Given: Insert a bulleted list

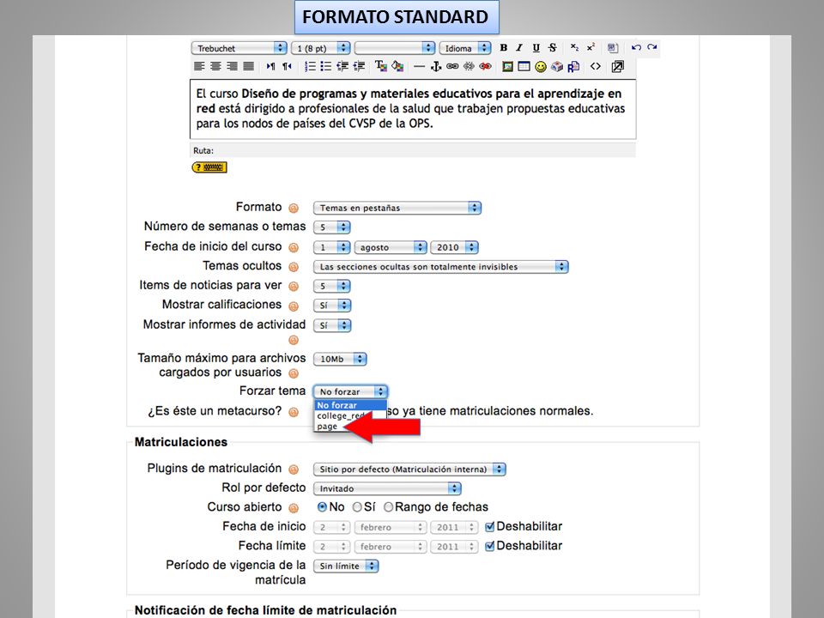Looking at the screenshot, I should tap(326, 66).
